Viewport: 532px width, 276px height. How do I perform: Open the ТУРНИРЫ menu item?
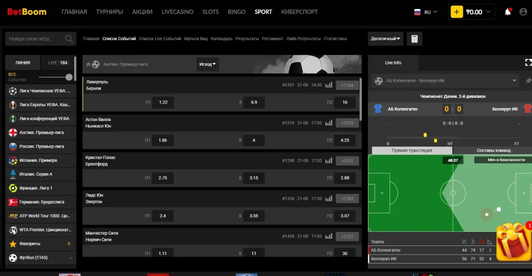pos(110,12)
